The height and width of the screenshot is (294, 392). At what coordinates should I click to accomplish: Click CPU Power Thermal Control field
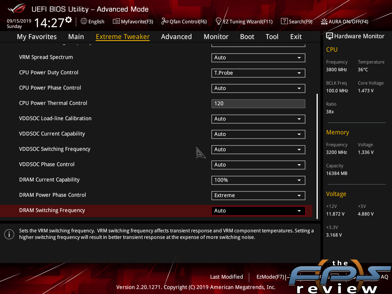(258, 103)
